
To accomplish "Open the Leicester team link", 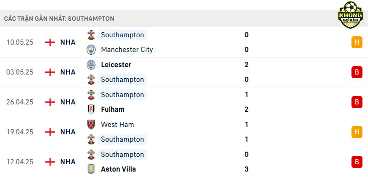I will click(116, 65).
